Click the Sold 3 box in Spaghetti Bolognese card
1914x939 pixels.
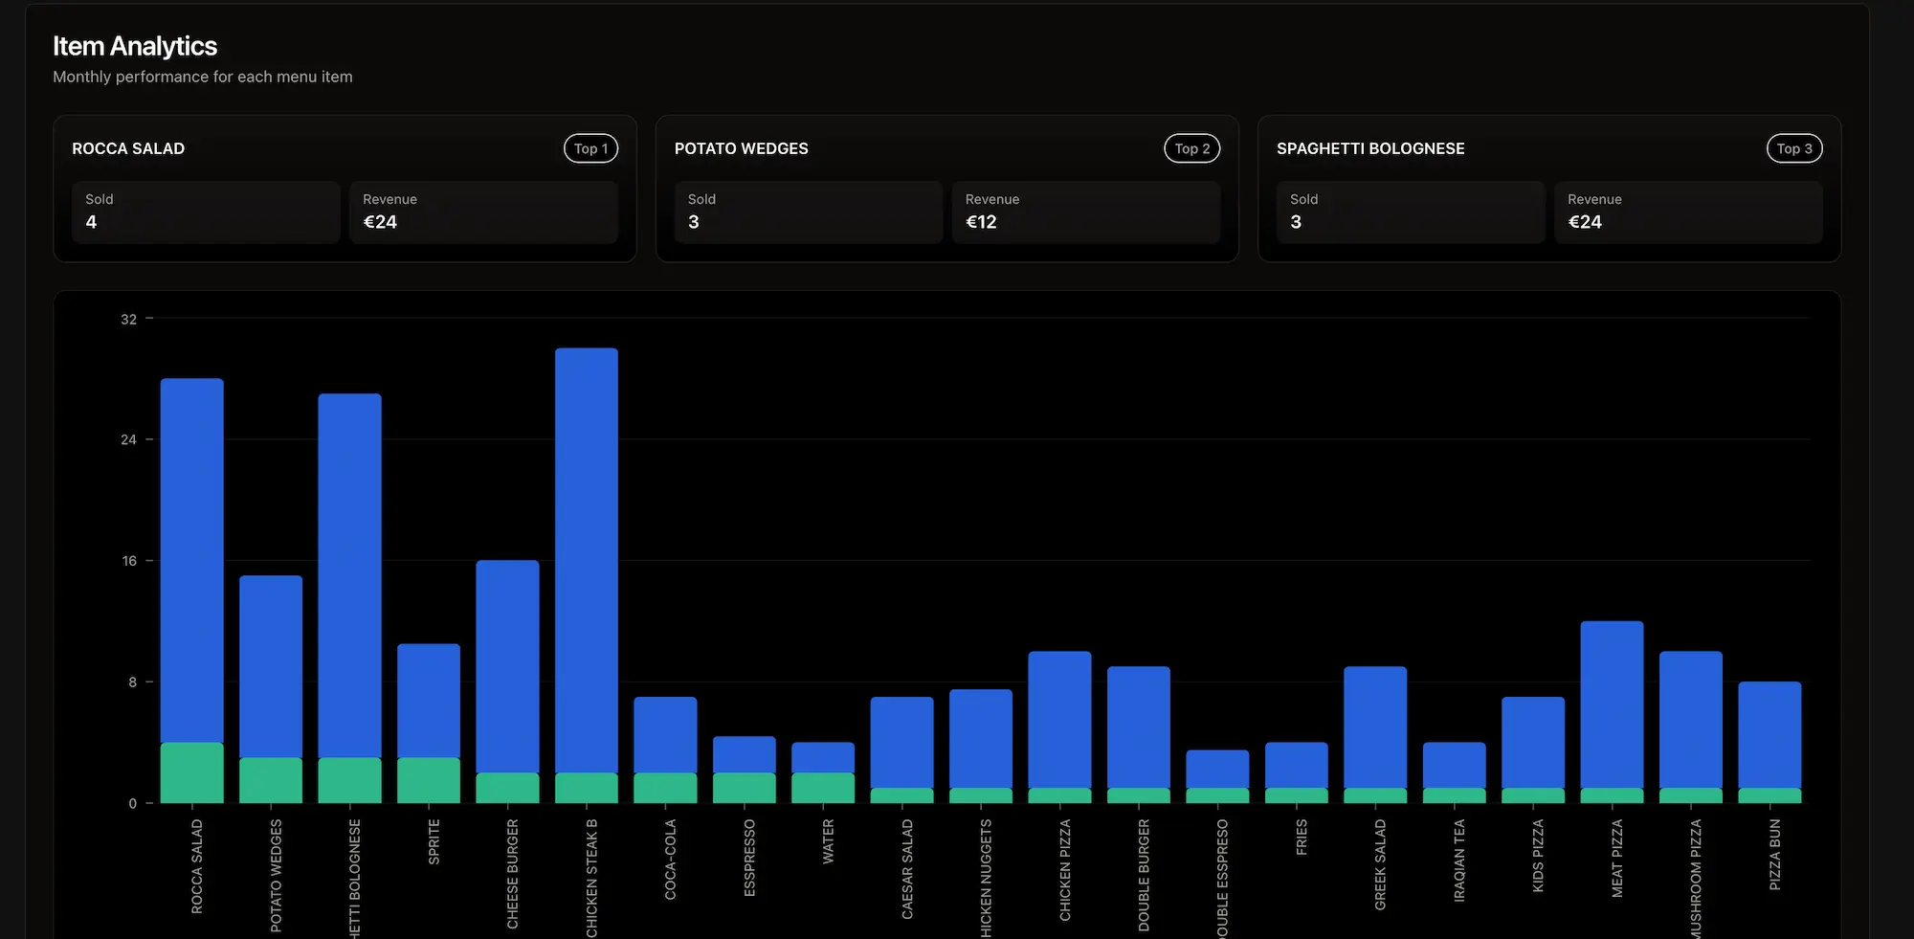(1411, 212)
